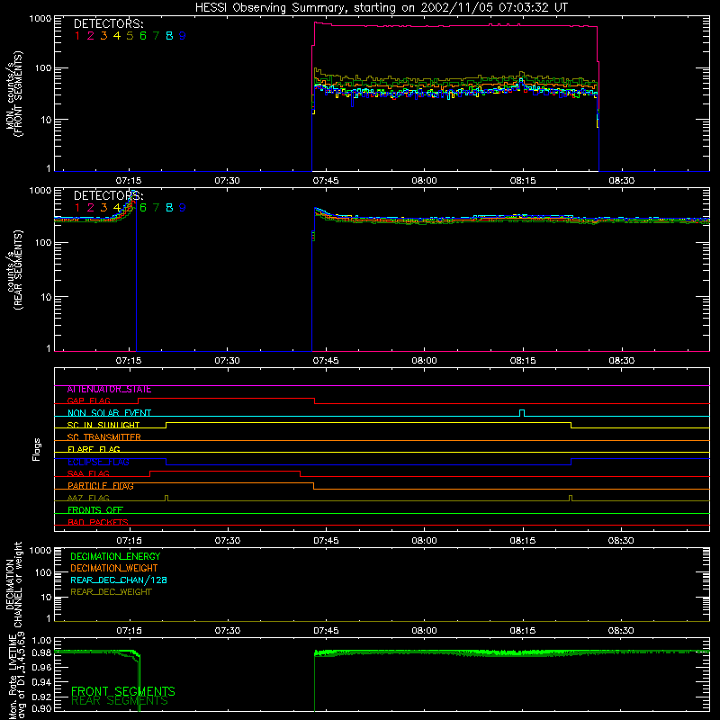Click the DECIMATION_WEIGHT legend entry
Screen dimensions: 720x720
point(114,569)
